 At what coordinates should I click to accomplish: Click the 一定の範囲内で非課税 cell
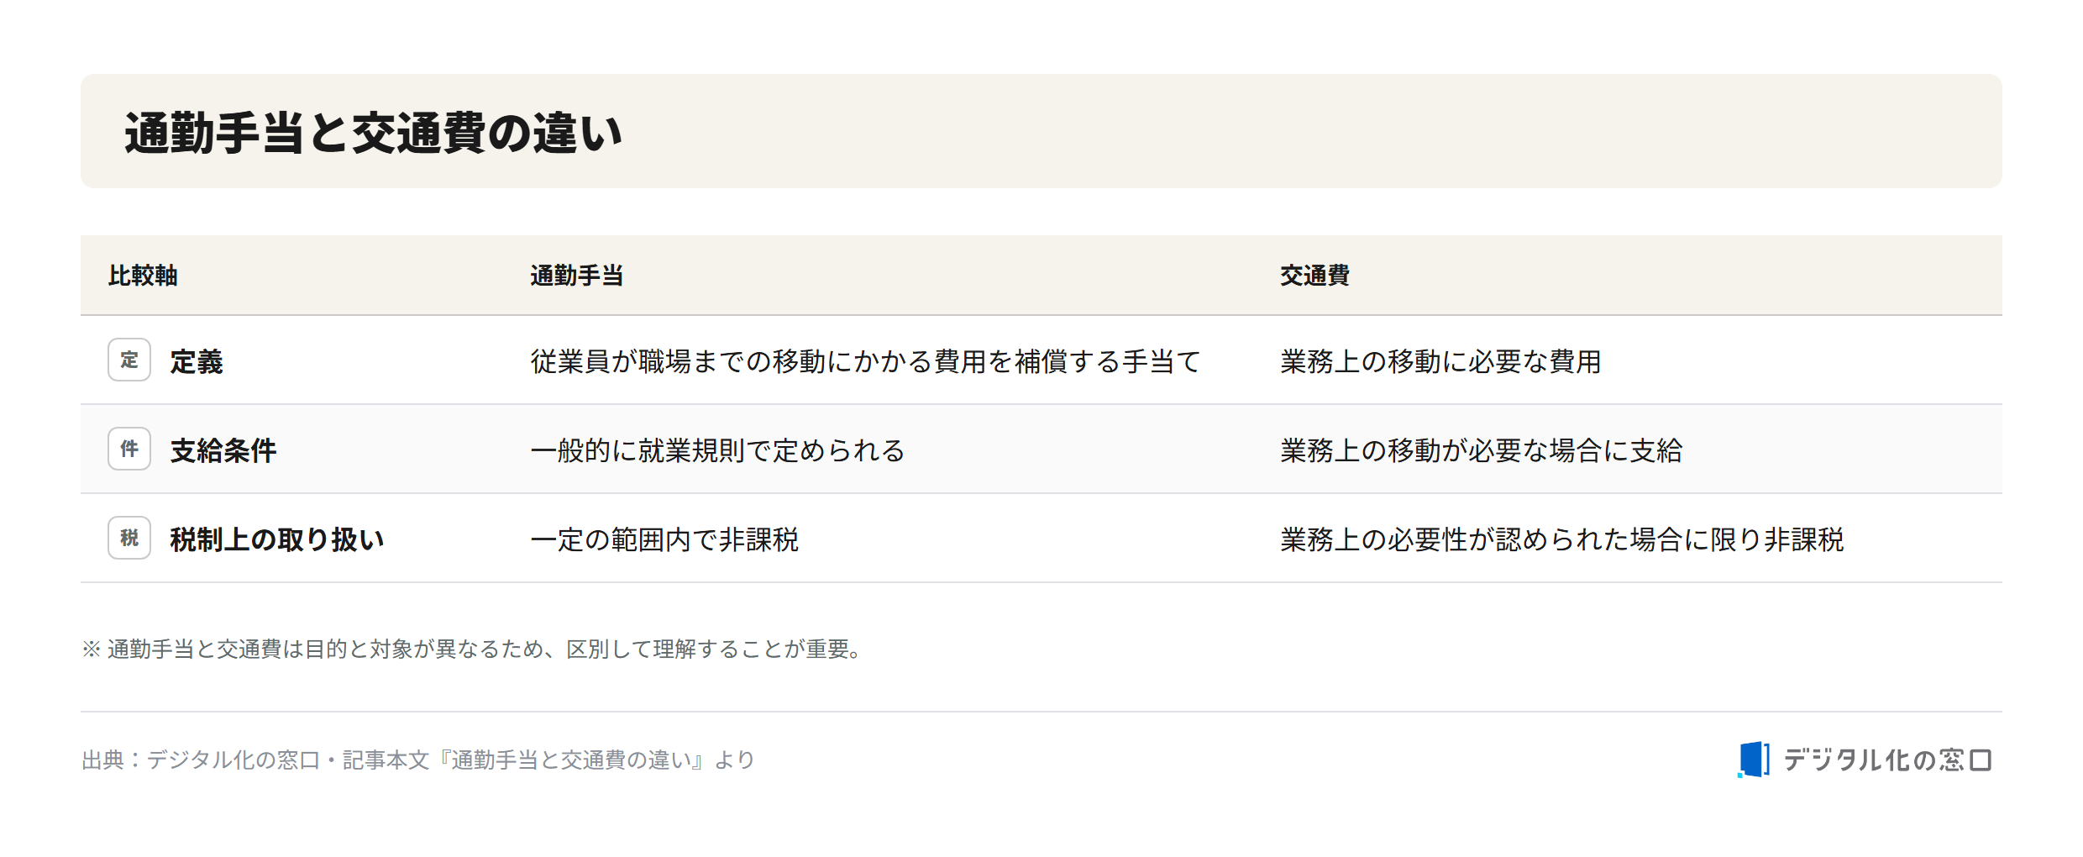pyautogui.click(x=664, y=539)
